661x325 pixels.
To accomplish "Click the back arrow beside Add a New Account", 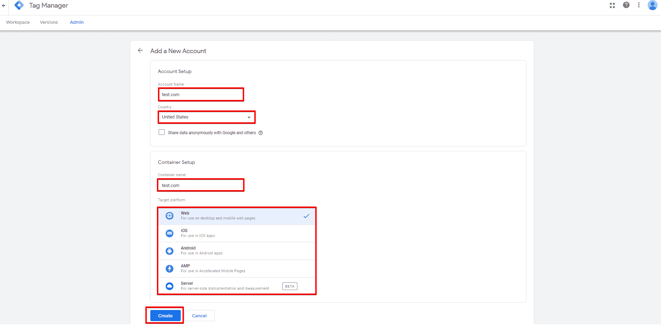I will point(140,50).
